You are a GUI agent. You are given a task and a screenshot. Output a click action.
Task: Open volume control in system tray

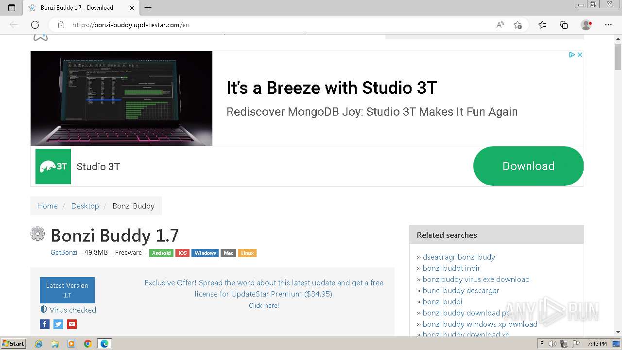[553, 344]
